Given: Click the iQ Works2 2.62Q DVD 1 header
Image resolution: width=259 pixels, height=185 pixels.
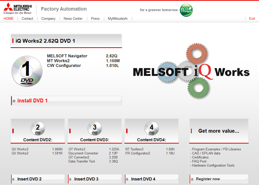Looking at the screenshot, I should pos(66,41).
